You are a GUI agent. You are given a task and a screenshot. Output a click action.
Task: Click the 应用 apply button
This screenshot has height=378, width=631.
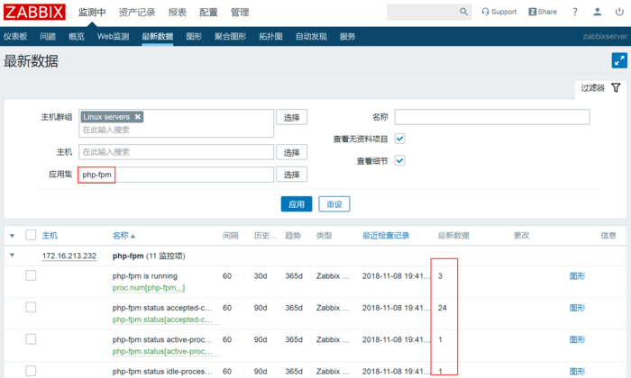pos(297,204)
